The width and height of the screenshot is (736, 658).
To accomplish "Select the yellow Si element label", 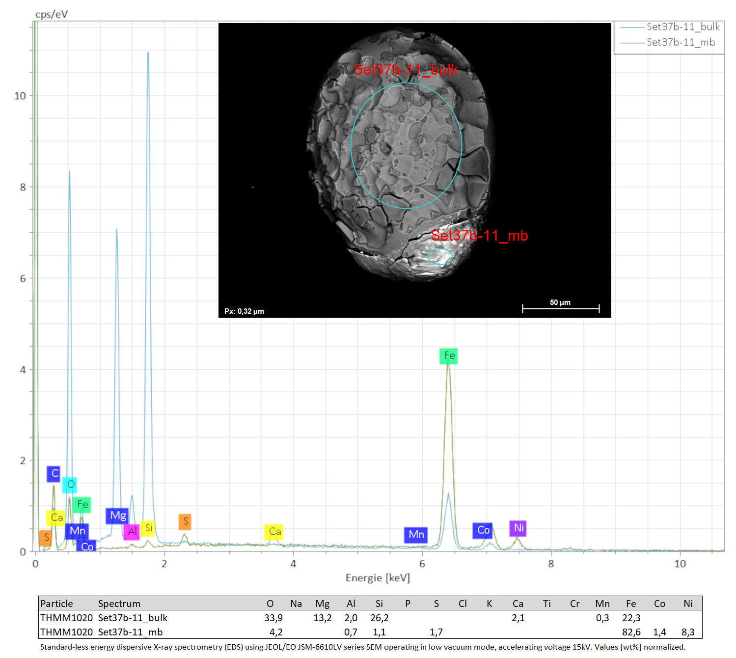I will pyautogui.click(x=148, y=528).
